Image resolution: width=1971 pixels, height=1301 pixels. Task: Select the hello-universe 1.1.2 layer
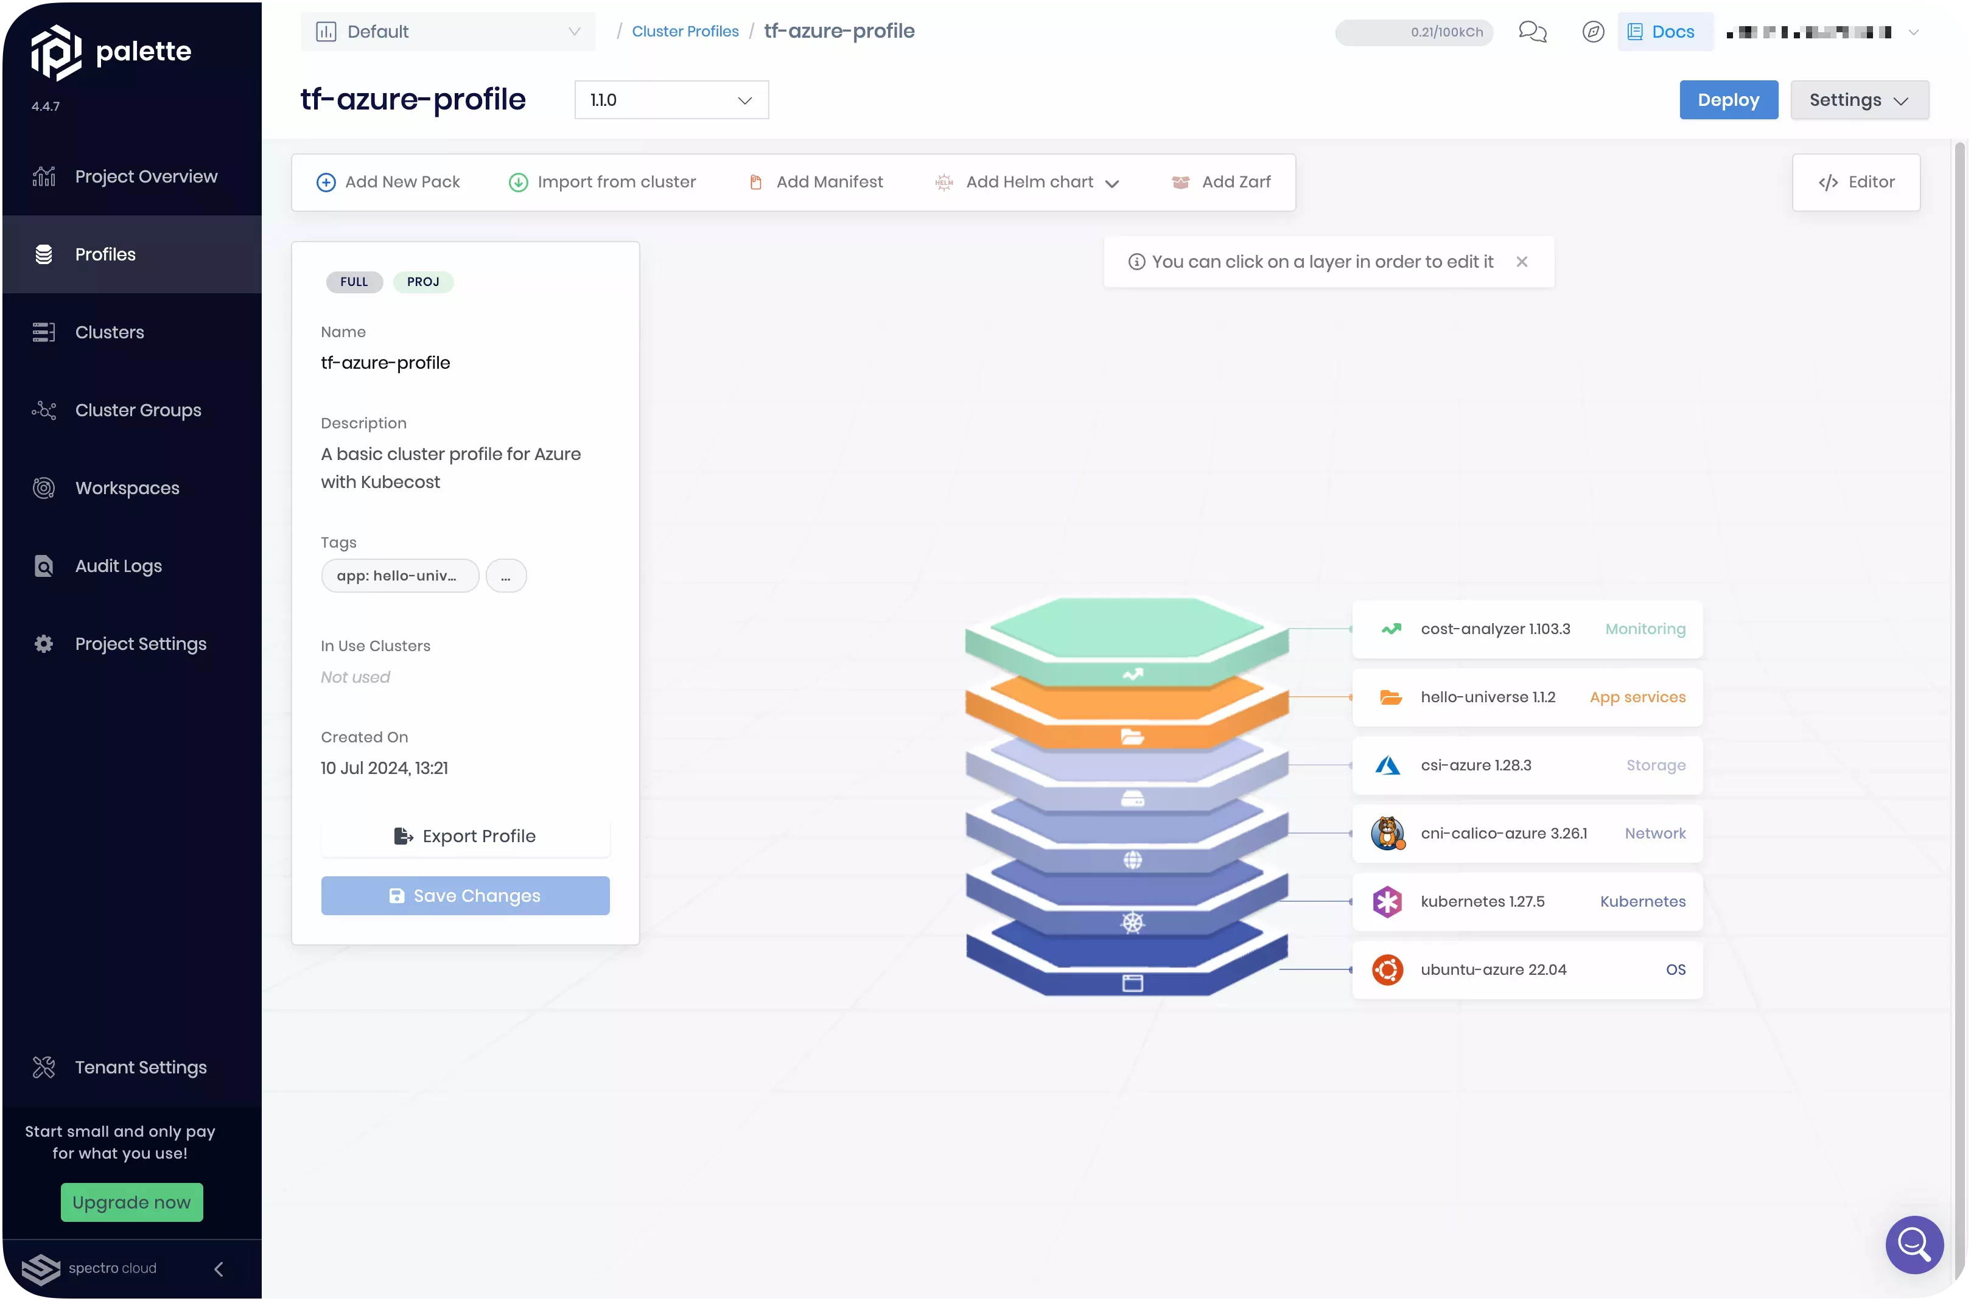(1527, 697)
